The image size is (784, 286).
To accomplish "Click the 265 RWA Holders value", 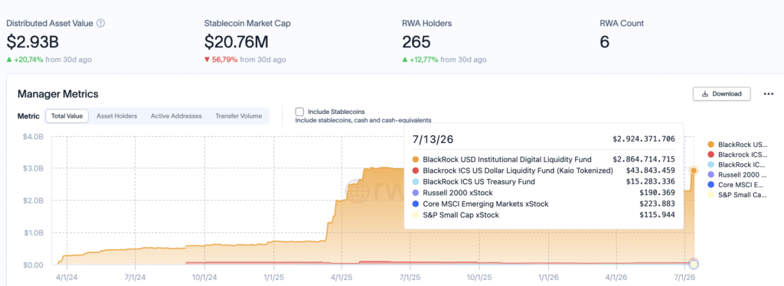I will pyautogui.click(x=416, y=42).
